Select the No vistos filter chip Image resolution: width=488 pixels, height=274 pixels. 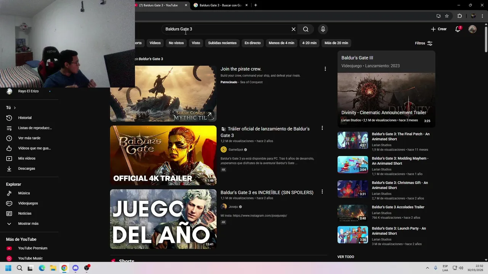(176, 43)
